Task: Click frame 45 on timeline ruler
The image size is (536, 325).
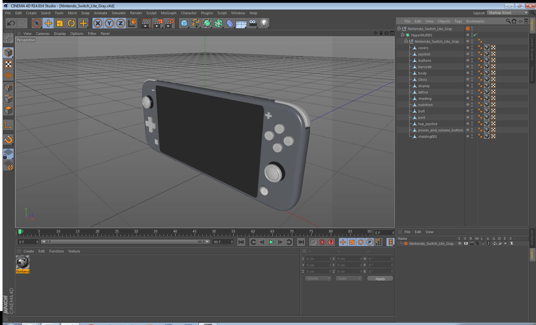Action: [194, 232]
